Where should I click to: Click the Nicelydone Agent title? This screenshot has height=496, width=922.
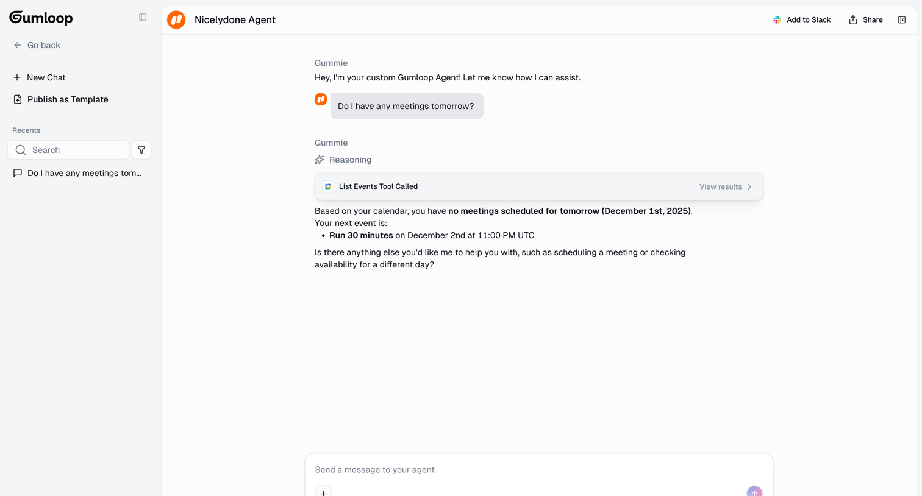[235, 20]
